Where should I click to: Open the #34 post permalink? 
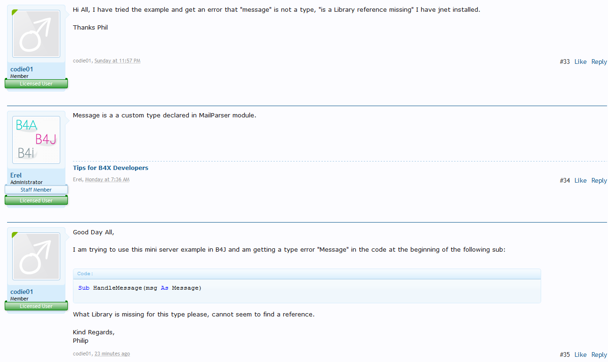pyautogui.click(x=565, y=180)
